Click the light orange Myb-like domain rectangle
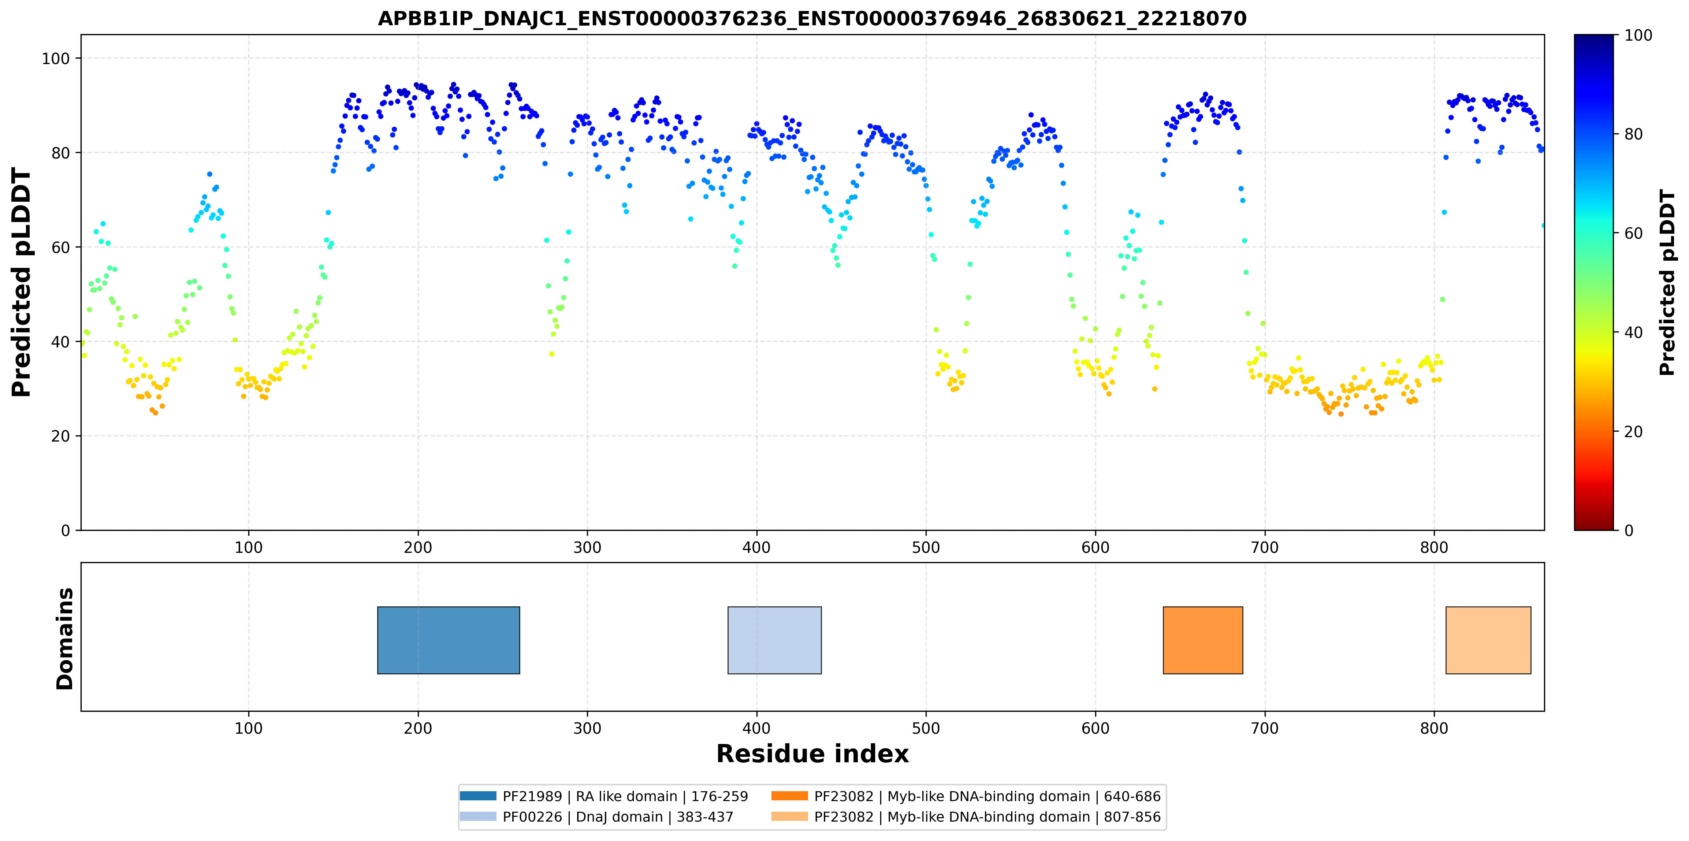 click(1488, 640)
